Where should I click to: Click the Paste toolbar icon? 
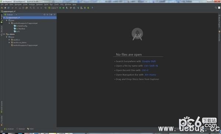[x=27, y=8]
